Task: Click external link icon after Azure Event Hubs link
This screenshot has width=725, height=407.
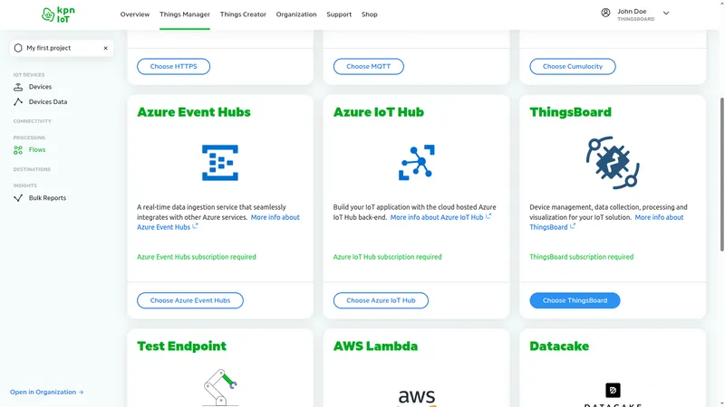Action: click(195, 227)
